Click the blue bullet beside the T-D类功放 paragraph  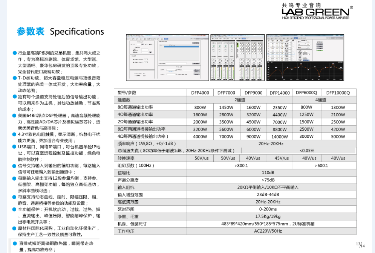pos(15,78)
